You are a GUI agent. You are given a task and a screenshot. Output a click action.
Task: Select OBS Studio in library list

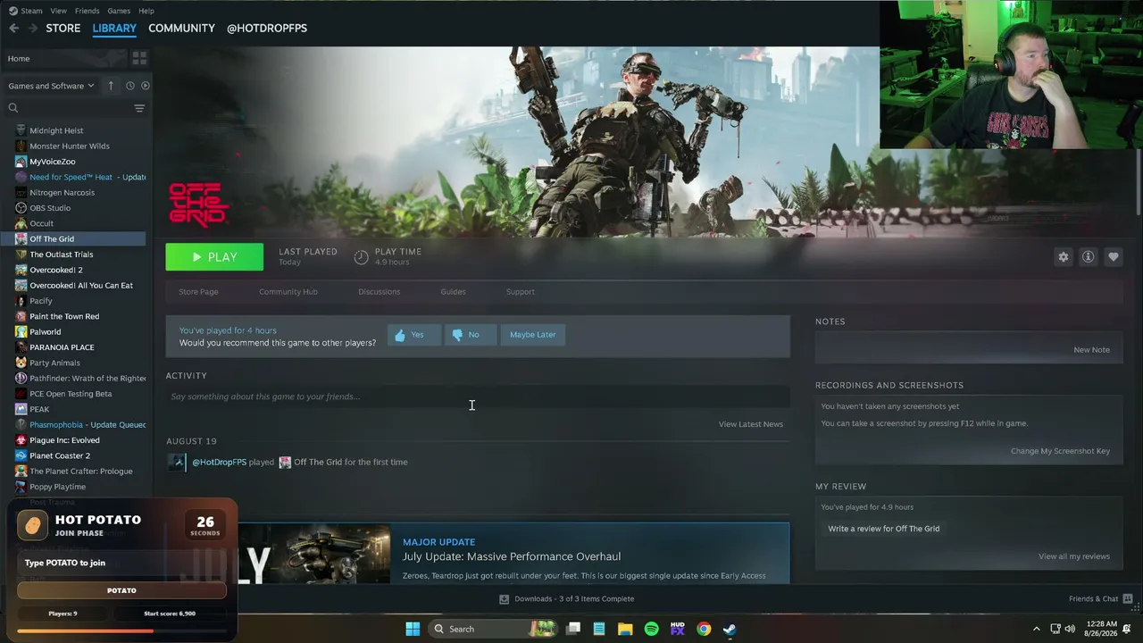click(50, 208)
